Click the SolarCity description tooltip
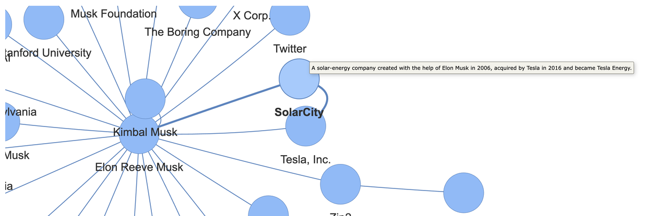 472,68
